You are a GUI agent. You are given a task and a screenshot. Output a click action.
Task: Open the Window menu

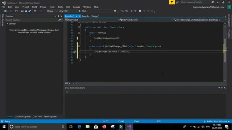point(87,7)
